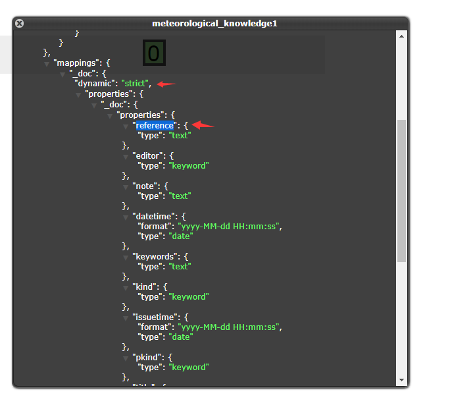Collapse the "datetime" field triangle

(126, 217)
